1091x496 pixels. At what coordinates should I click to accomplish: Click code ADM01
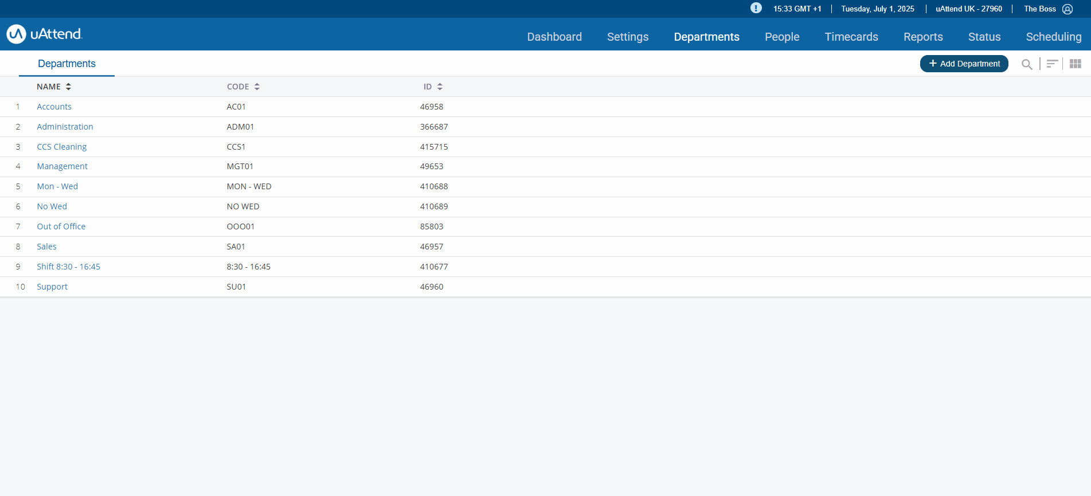coord(240,127)
